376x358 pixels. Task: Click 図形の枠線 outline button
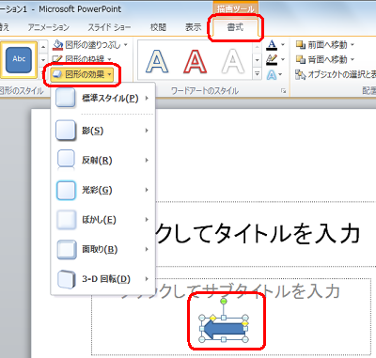pos(78,59)
